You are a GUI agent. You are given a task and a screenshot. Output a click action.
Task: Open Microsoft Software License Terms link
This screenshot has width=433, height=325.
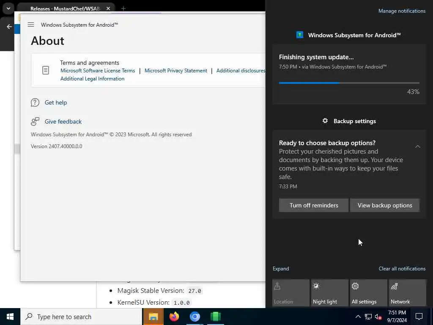coord(98,71)
